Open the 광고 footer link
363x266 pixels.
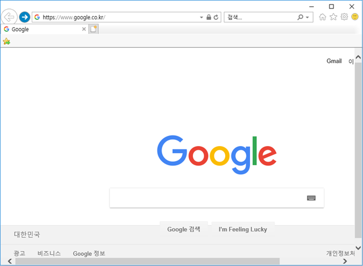(x=19, y=254)
